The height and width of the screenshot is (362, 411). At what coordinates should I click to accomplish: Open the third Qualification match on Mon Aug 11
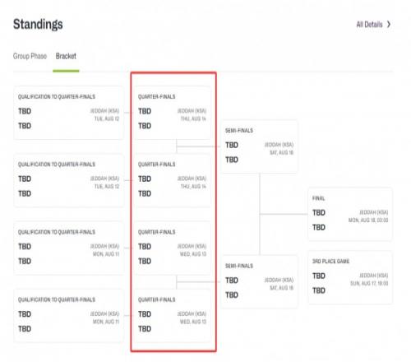pyautogui.click(x=68, y=248)
